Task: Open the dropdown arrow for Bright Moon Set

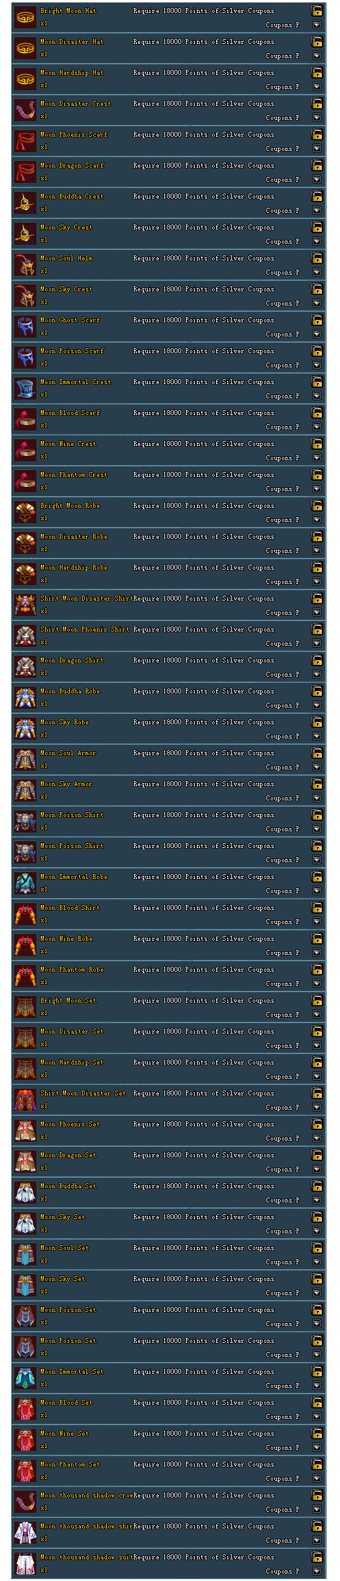Action: click(x=317, y=1014)
